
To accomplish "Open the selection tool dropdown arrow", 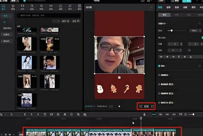I will point(5,114).
